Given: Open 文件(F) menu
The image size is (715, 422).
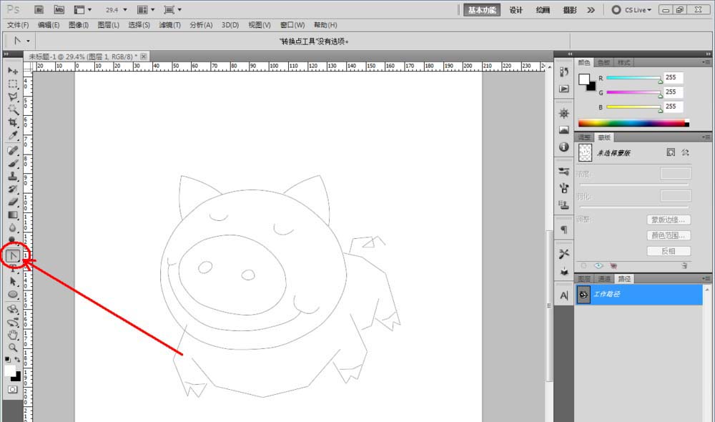Looking at the screenshot, I should [x=18, y=25].
